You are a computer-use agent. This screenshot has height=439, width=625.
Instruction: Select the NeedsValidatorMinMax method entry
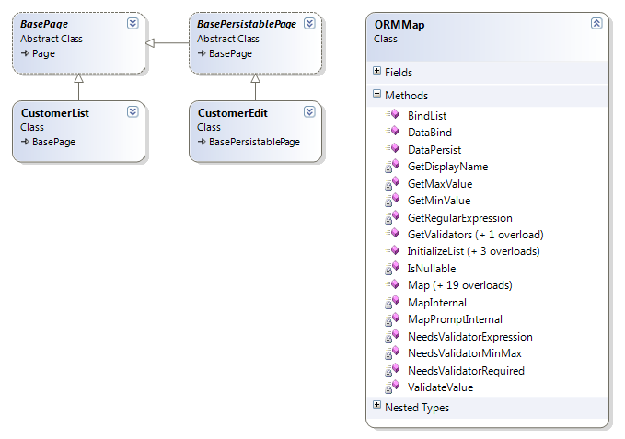pyautogui.click(x=464, y=353)
